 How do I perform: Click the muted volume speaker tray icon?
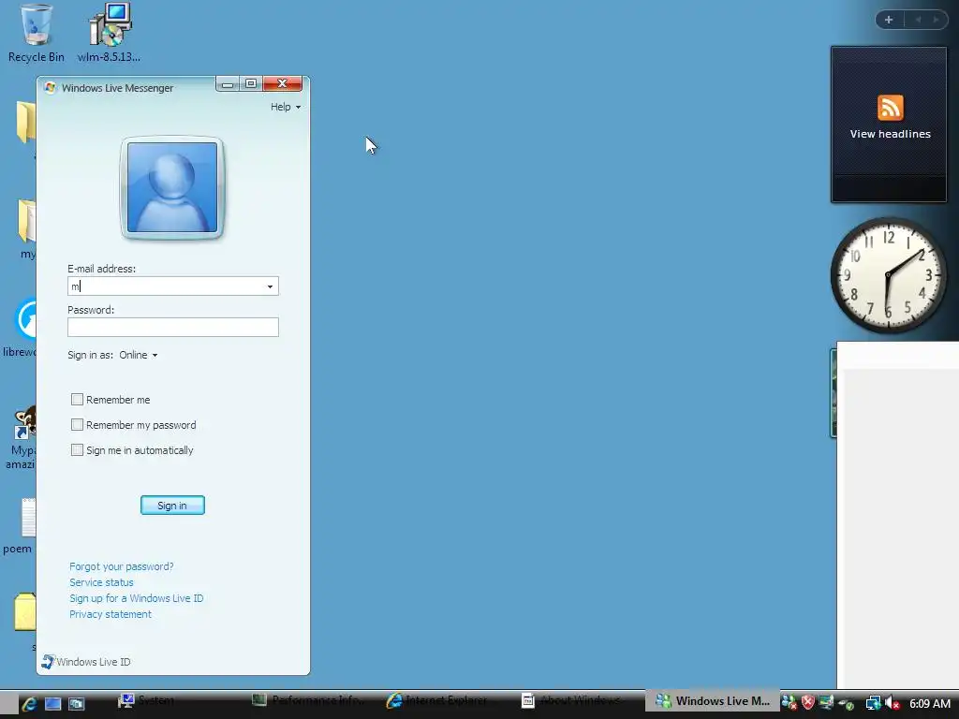[893, 703]
